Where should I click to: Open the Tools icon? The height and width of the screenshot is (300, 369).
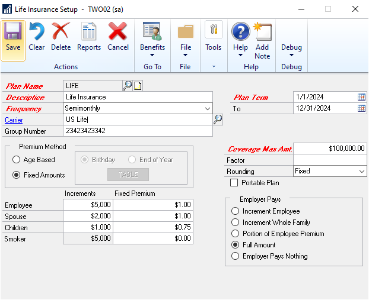214,30
